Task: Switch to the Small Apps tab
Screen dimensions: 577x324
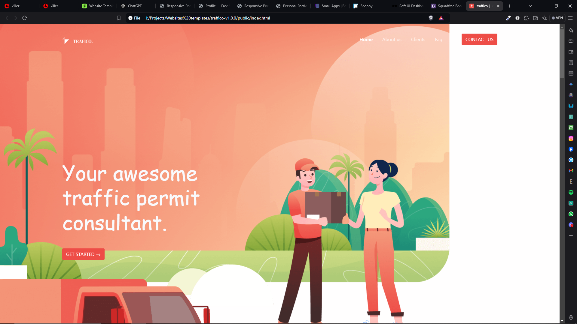Action: click(330, 6)
